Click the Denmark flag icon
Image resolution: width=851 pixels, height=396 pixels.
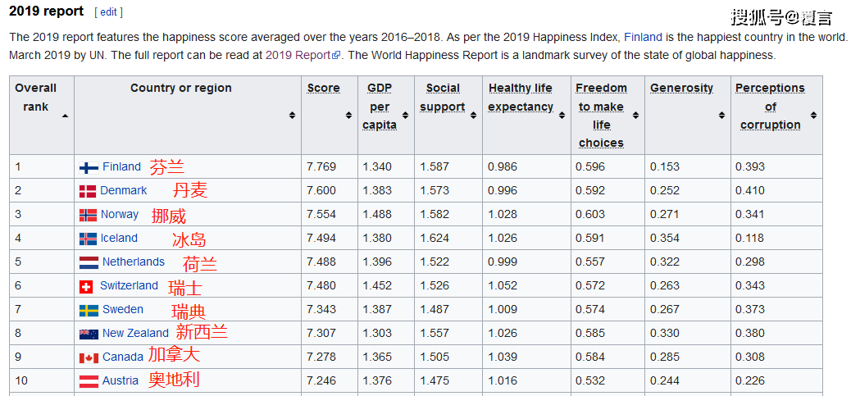(88, 191)
